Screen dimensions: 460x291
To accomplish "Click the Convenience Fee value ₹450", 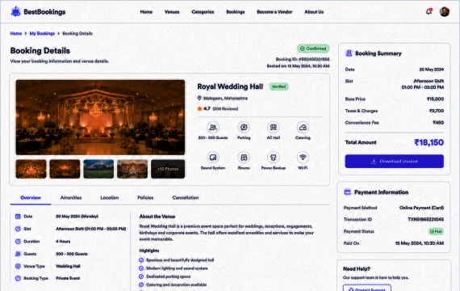I will [x=438, y=123].
